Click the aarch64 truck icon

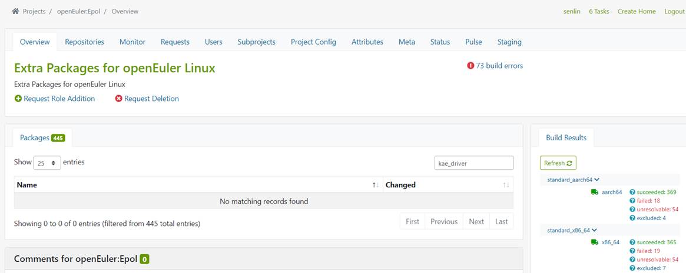595,192
